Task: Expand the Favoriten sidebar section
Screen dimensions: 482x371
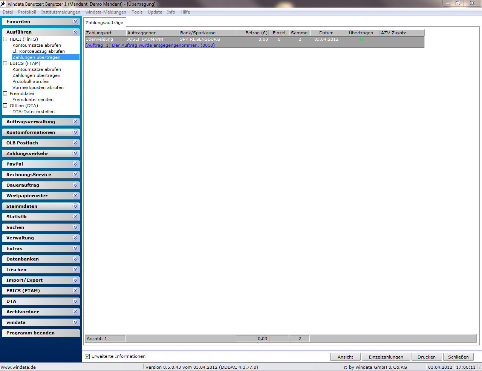Action: [x=41, y=21]
